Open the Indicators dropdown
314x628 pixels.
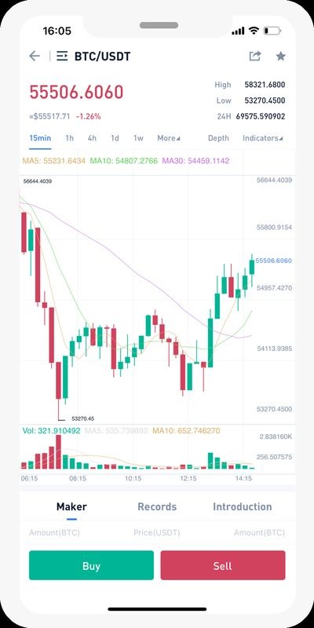[263, 138]
